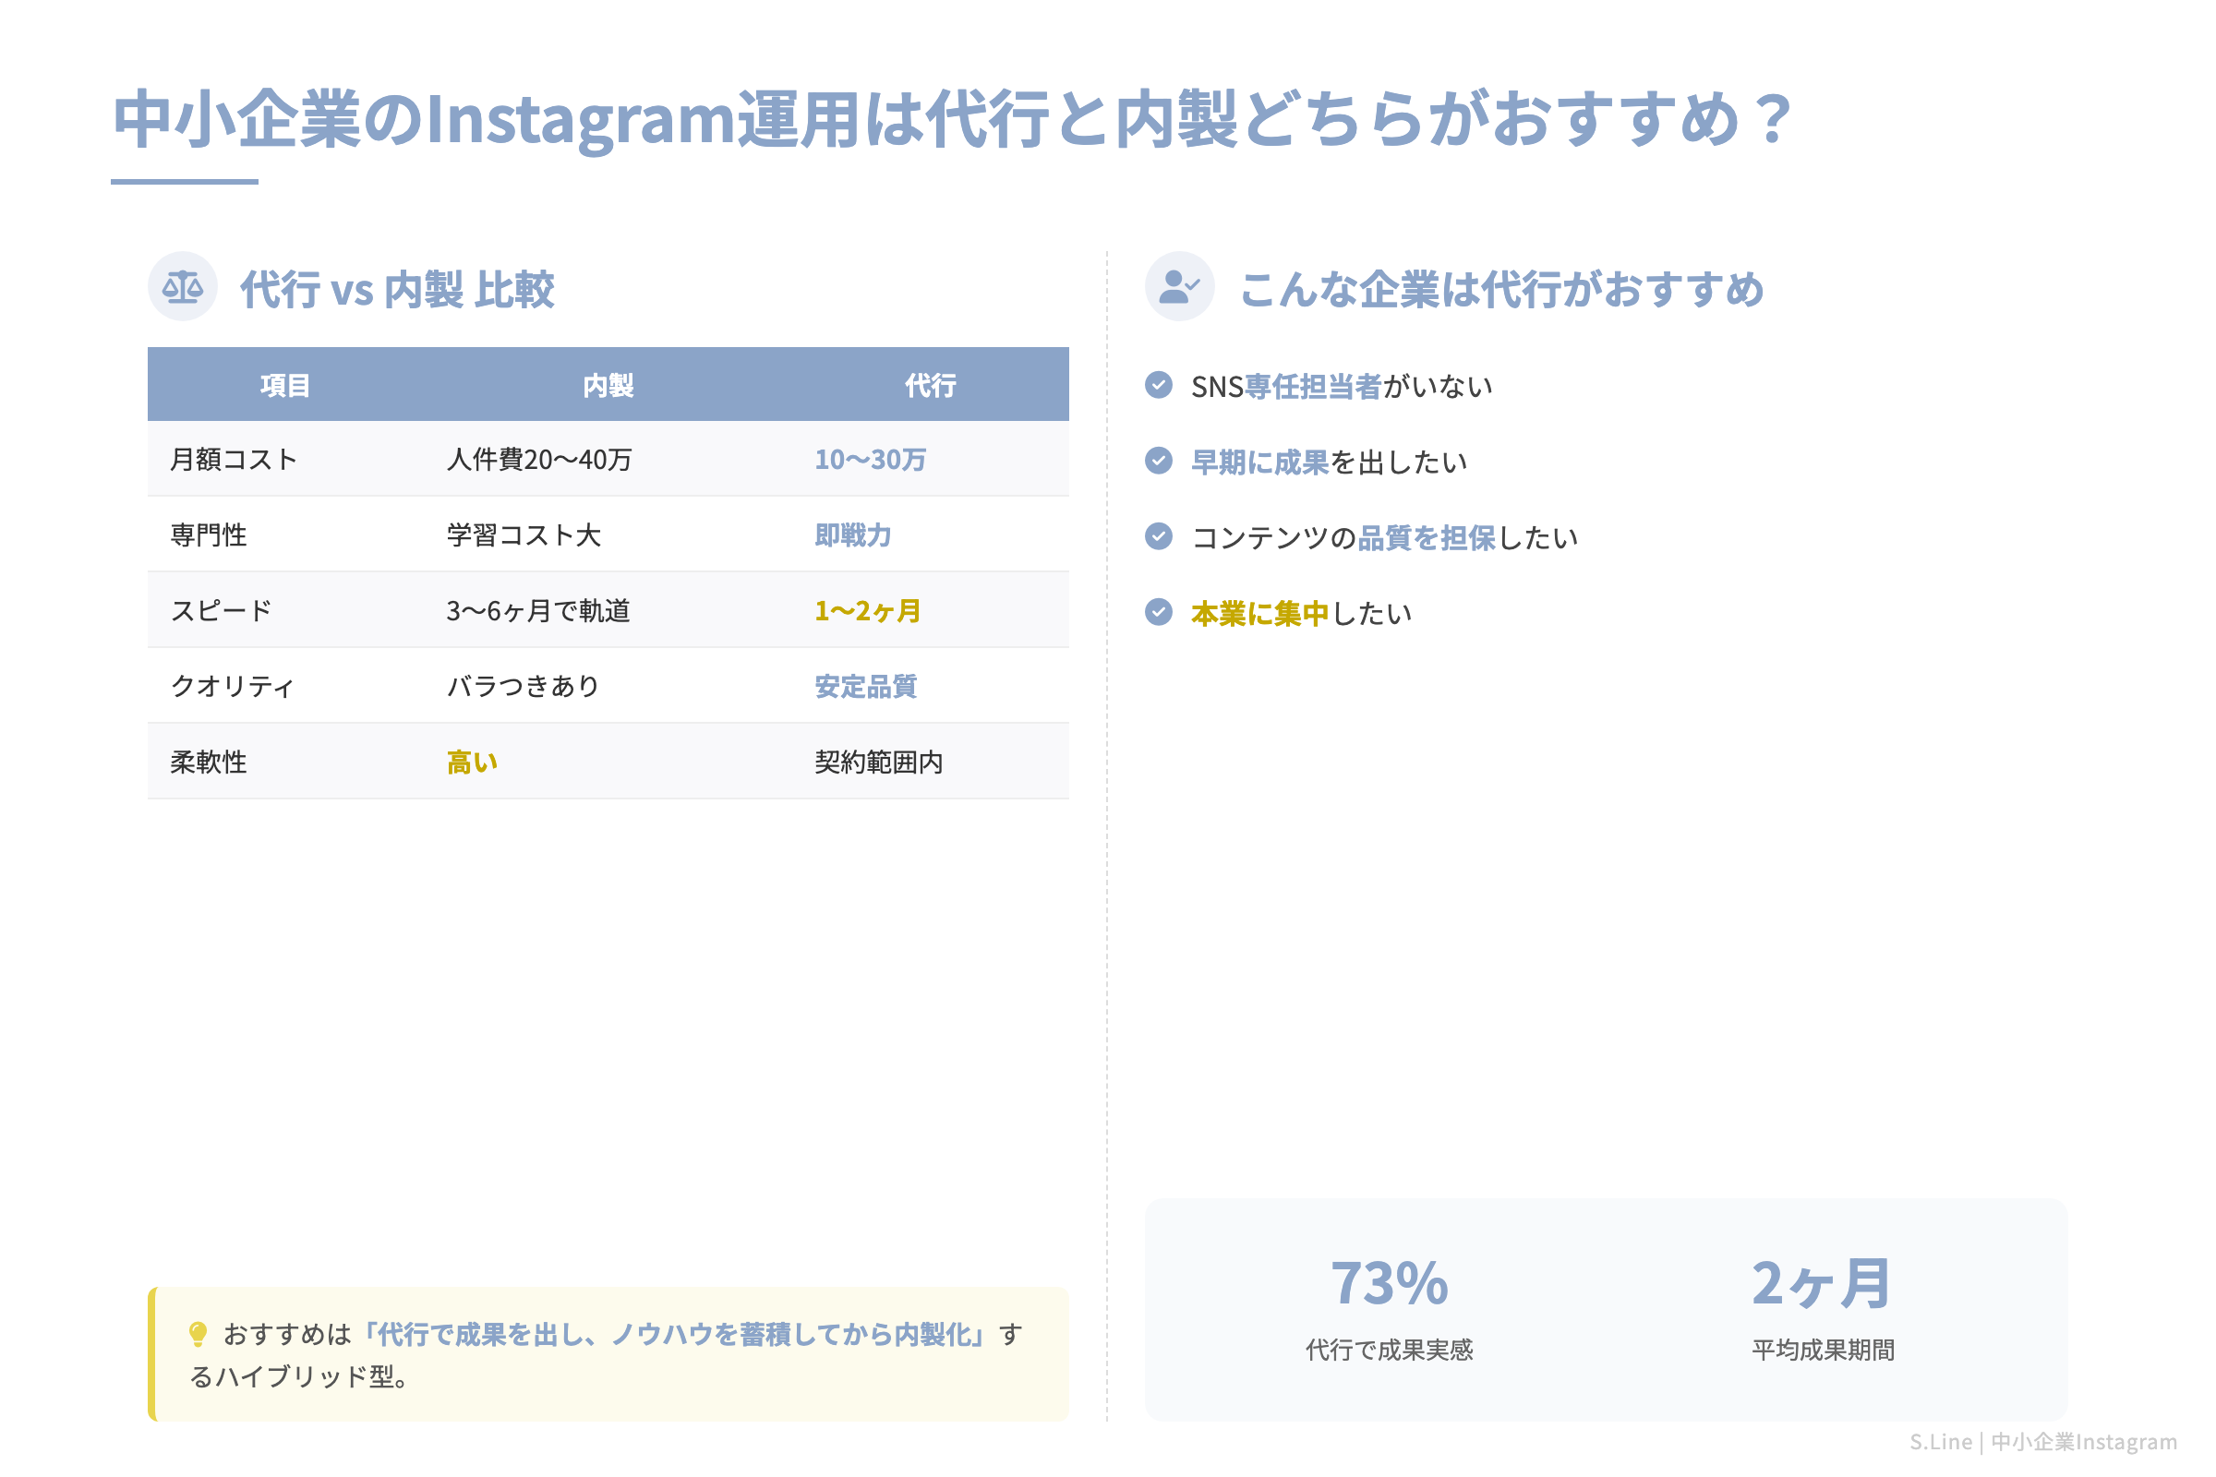Click the 安定品質 quality cell

click(865, 687)
